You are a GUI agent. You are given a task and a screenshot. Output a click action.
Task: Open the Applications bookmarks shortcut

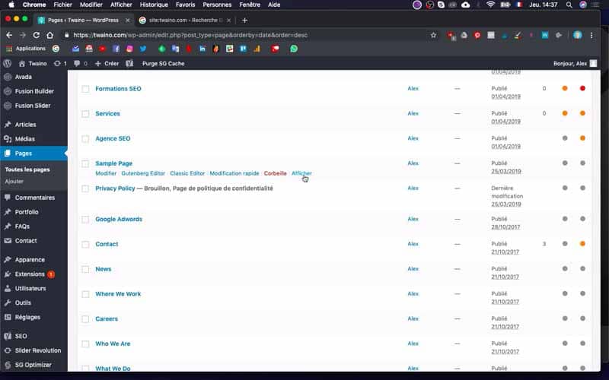click(x=26, y=49)
